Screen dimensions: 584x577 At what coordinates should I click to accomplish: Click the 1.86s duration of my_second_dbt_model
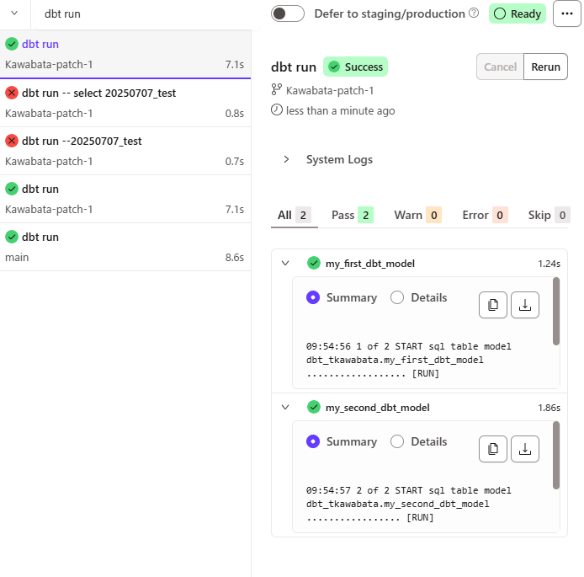(x=549, y=408)
